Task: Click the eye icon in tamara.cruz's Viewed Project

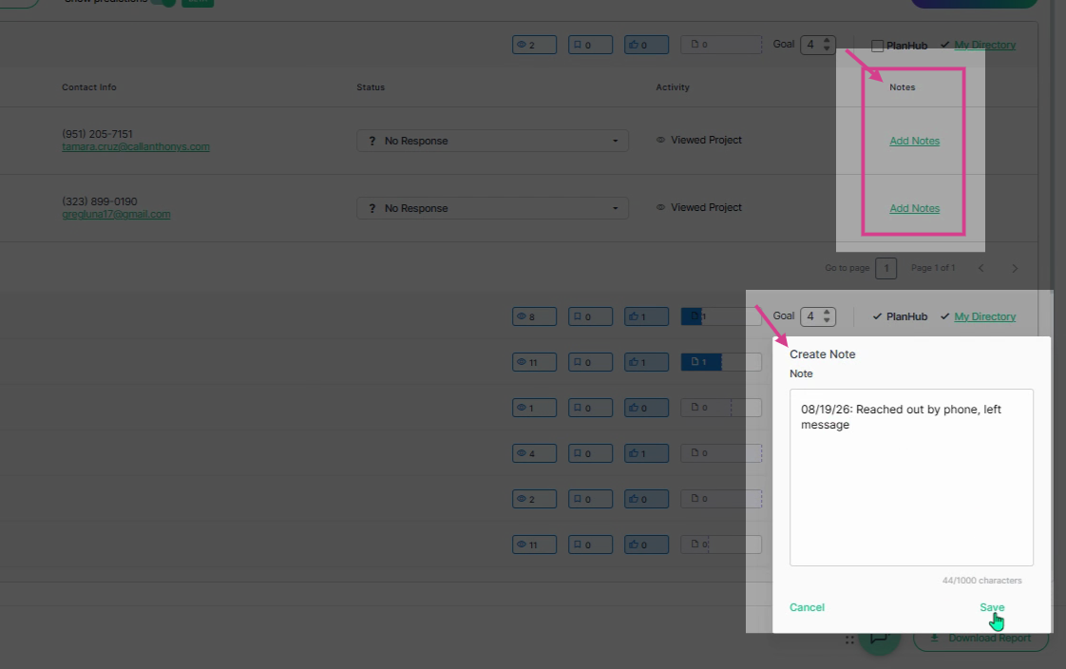Action: [x=660, y=140]
